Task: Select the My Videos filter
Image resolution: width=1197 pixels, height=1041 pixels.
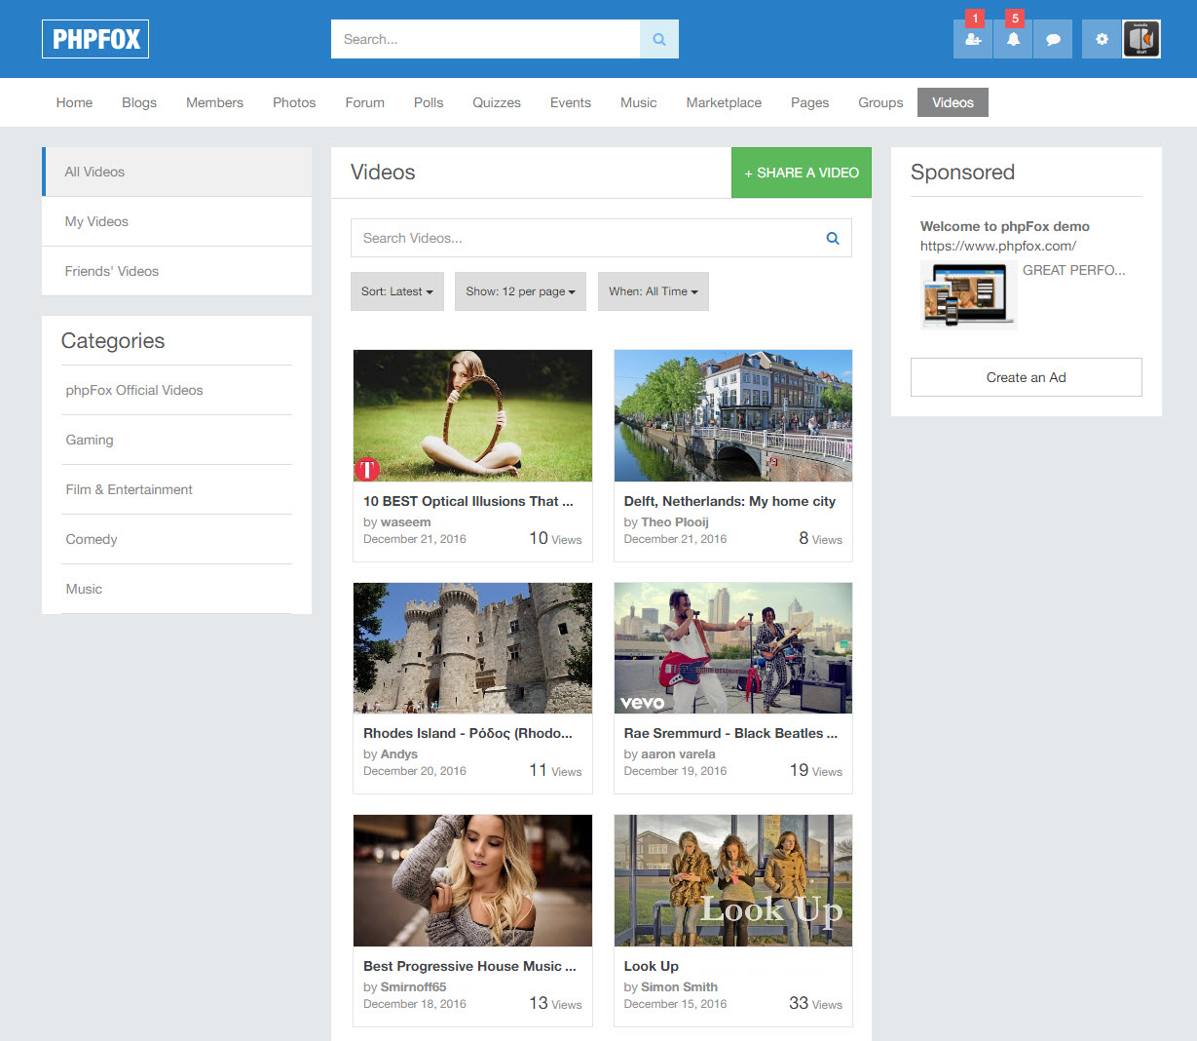Action: 96,221
